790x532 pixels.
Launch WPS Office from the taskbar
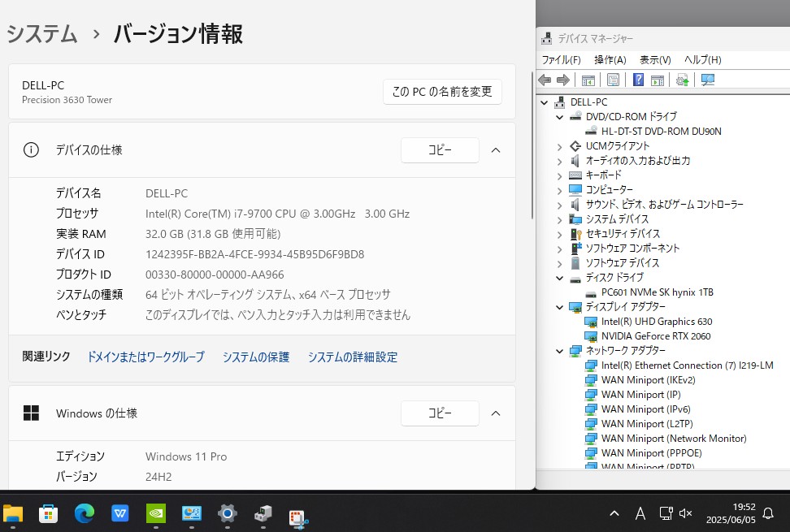click(x=120, y=513)
